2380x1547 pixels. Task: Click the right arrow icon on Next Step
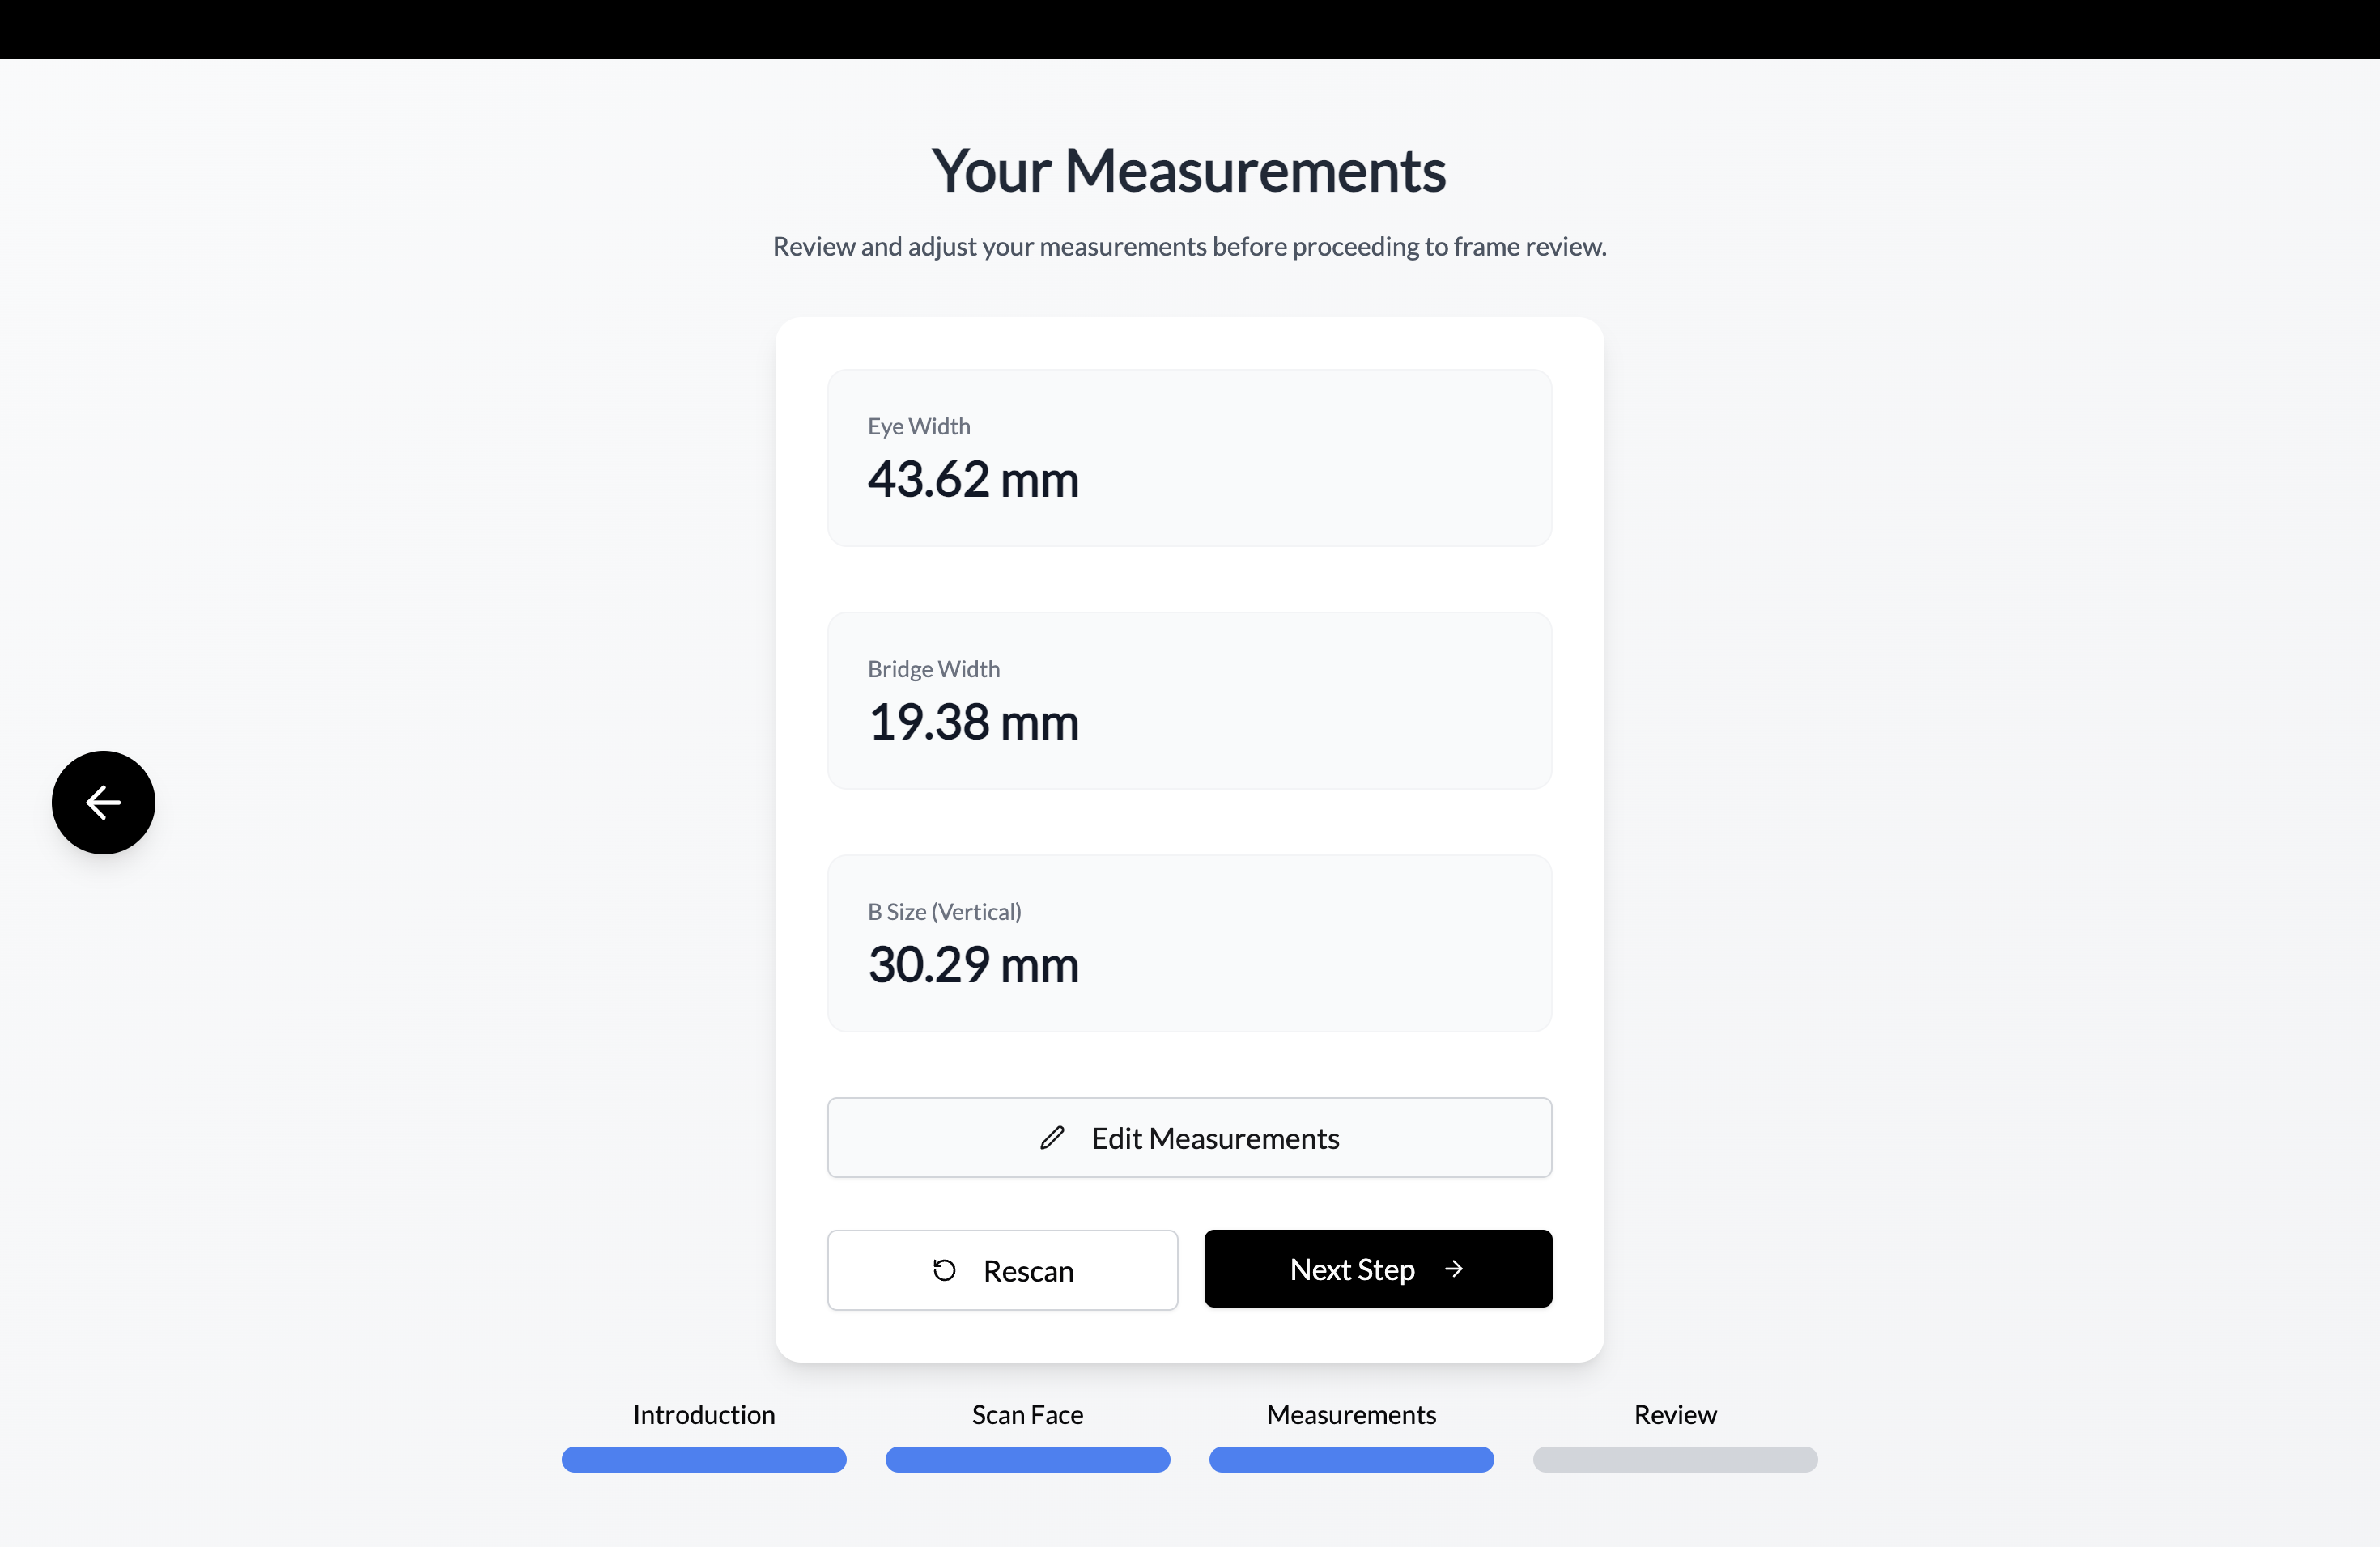(1454, 1268)
